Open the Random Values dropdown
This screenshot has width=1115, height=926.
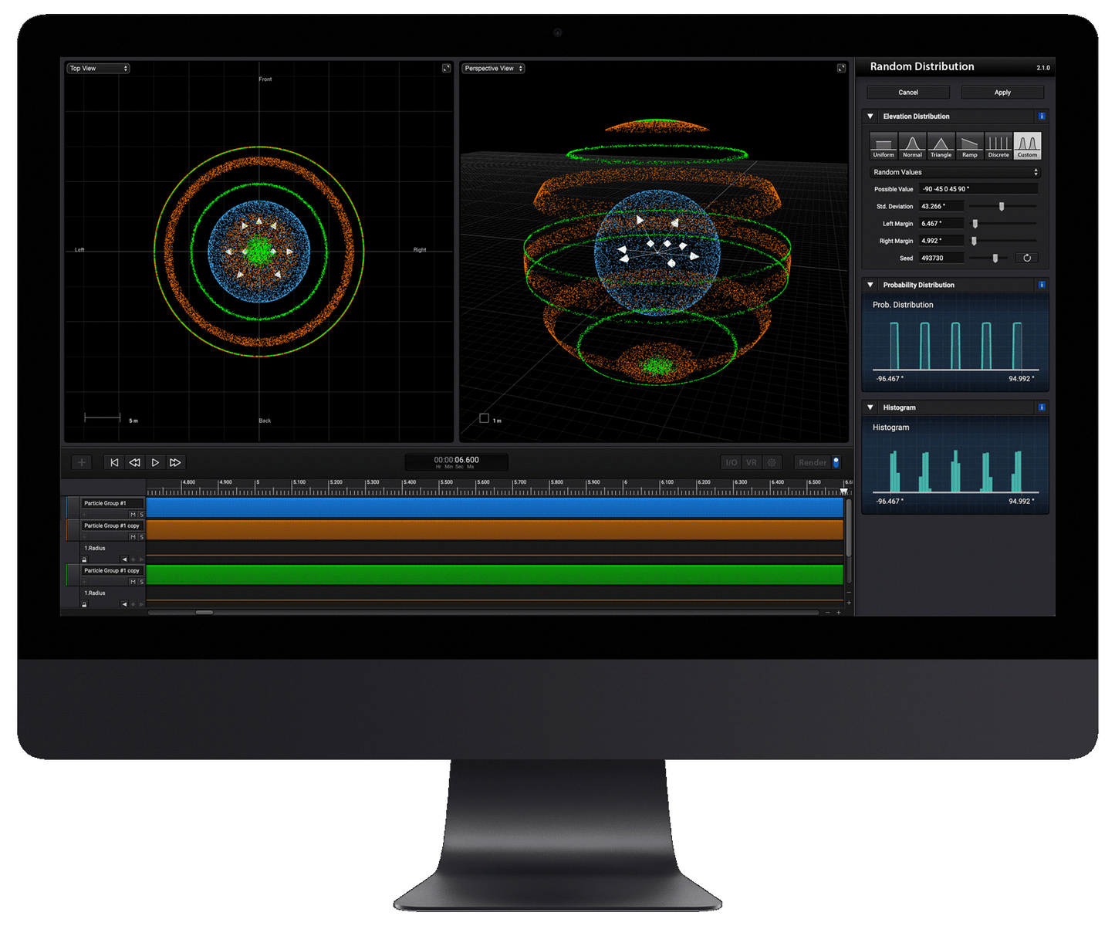point(955,172)
